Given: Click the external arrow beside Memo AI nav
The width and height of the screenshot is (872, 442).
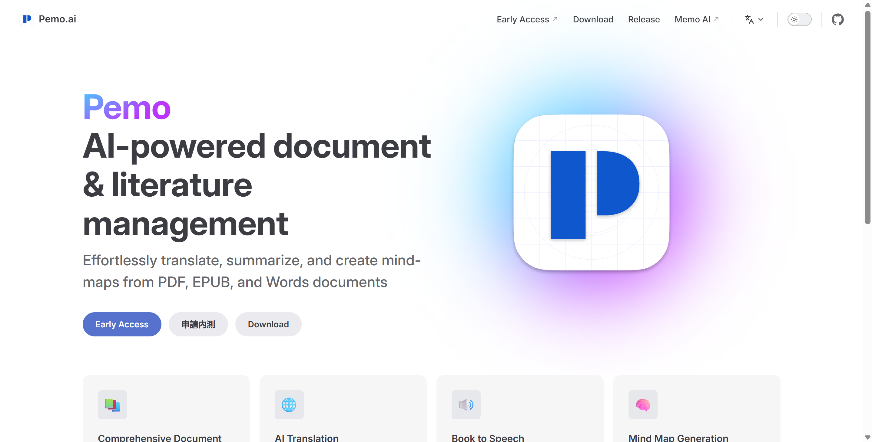Looking at the screenshot, I should pos(716,19).
